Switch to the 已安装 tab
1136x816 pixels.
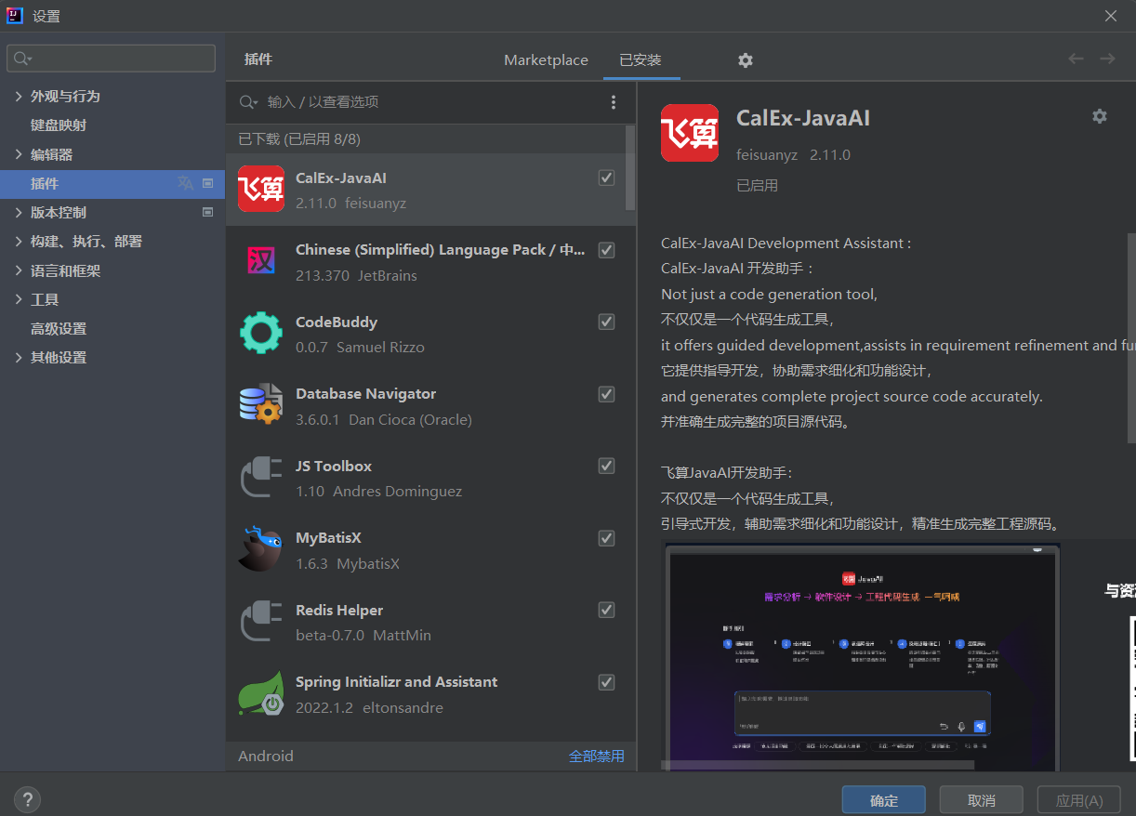tap(641, 59)
